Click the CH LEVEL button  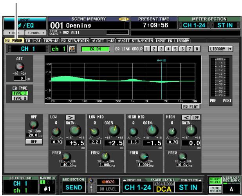[x=108, y=189]
